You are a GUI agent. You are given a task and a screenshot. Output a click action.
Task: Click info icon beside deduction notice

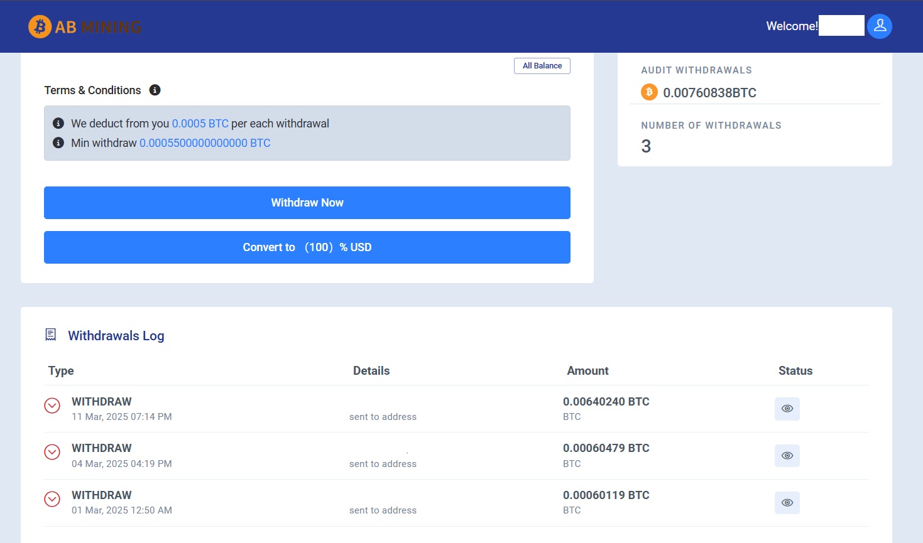click(x=58, y=124)
